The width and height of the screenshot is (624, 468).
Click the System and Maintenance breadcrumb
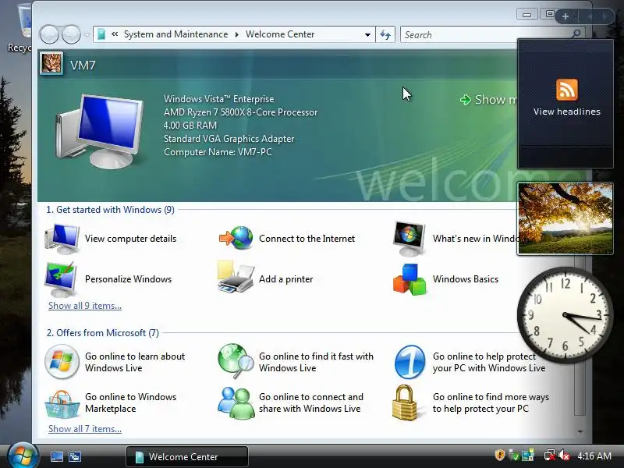point(176,34)
